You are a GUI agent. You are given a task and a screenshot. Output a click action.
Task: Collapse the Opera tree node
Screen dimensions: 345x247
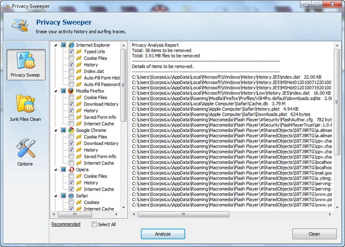(55, 170)
